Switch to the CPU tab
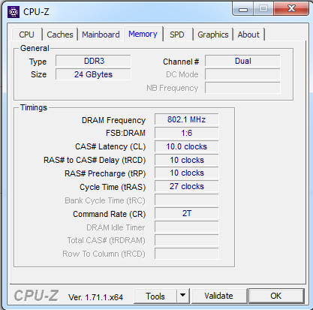This screenshot has width=313, height=310. coord(26,35)
